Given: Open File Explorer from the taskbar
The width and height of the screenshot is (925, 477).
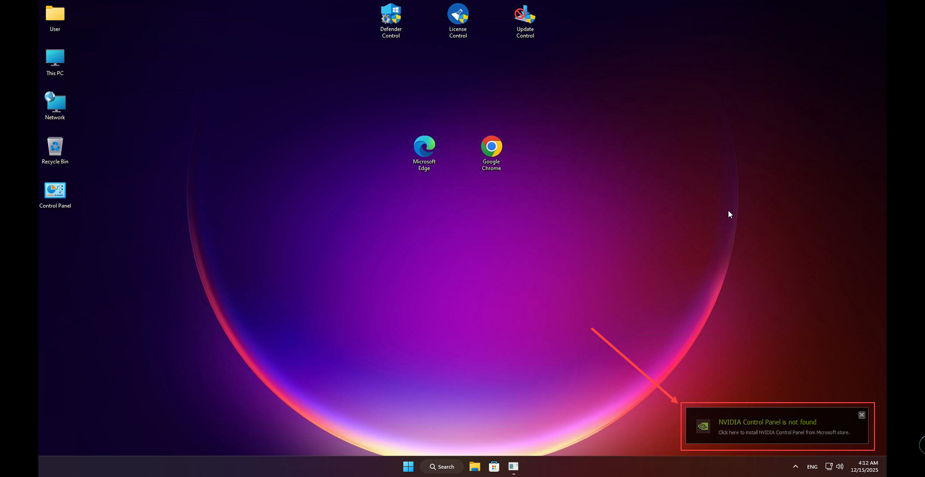Looking at the screenshot, I should pos(475,467).
